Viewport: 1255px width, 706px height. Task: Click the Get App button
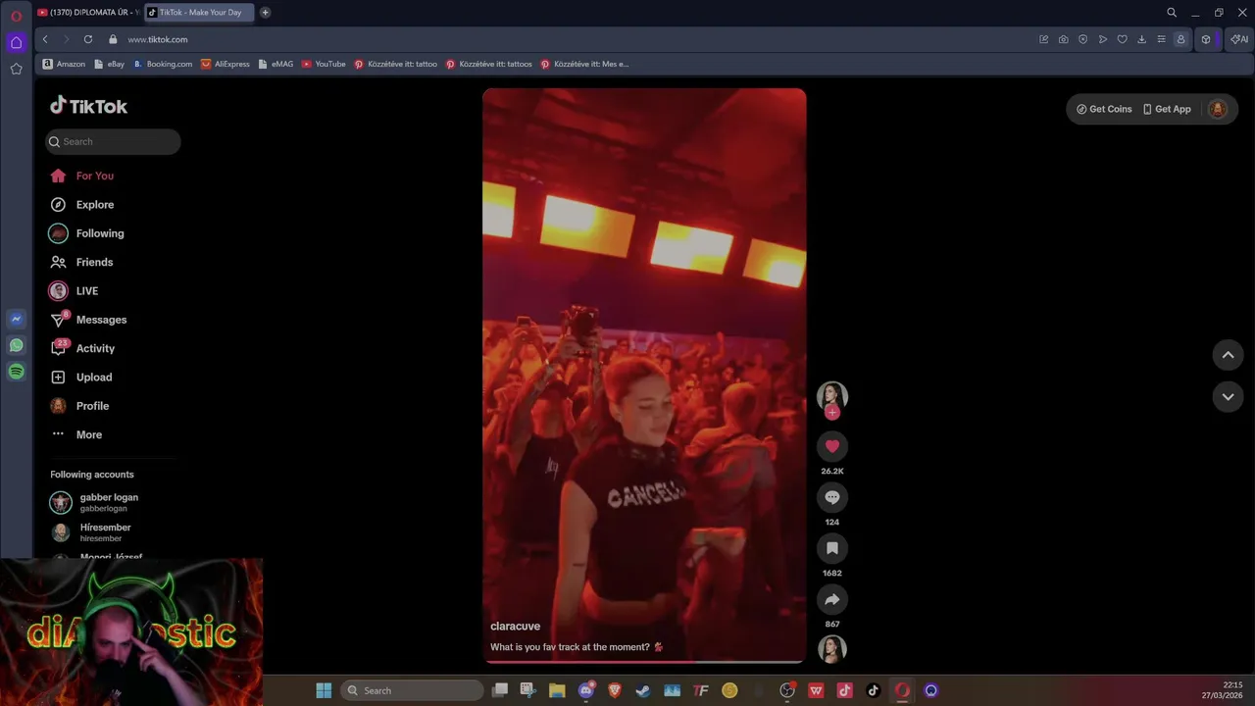1167,109
